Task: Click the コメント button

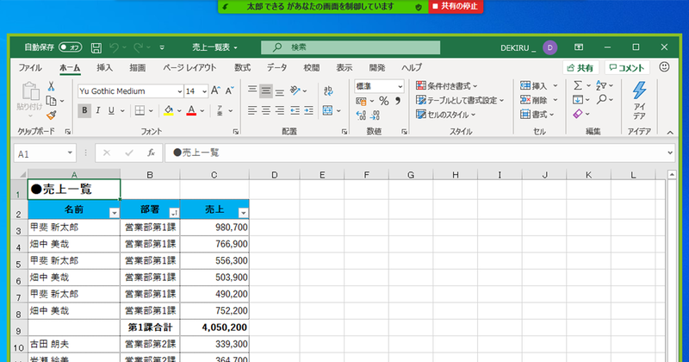Action: coord(627,68)
